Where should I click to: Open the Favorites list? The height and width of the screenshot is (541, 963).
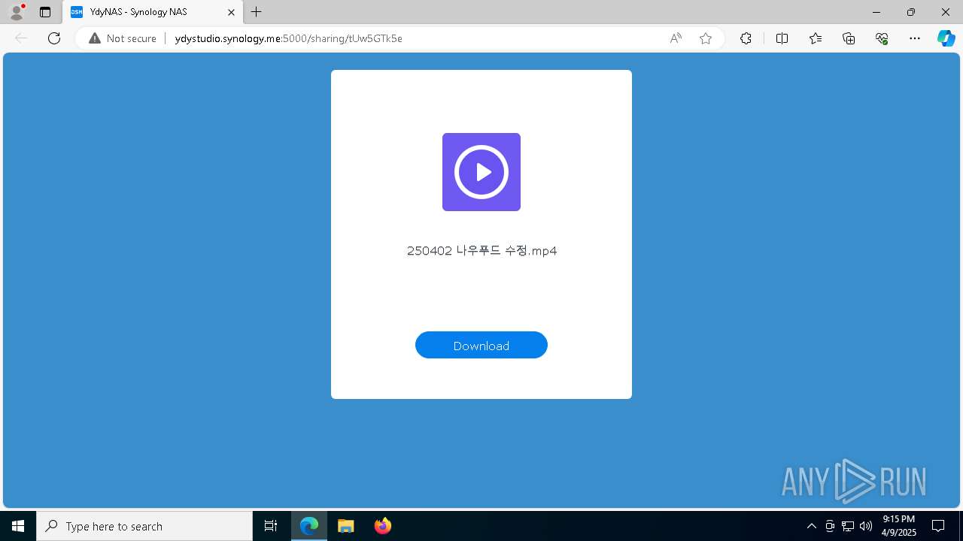(816, 38)
